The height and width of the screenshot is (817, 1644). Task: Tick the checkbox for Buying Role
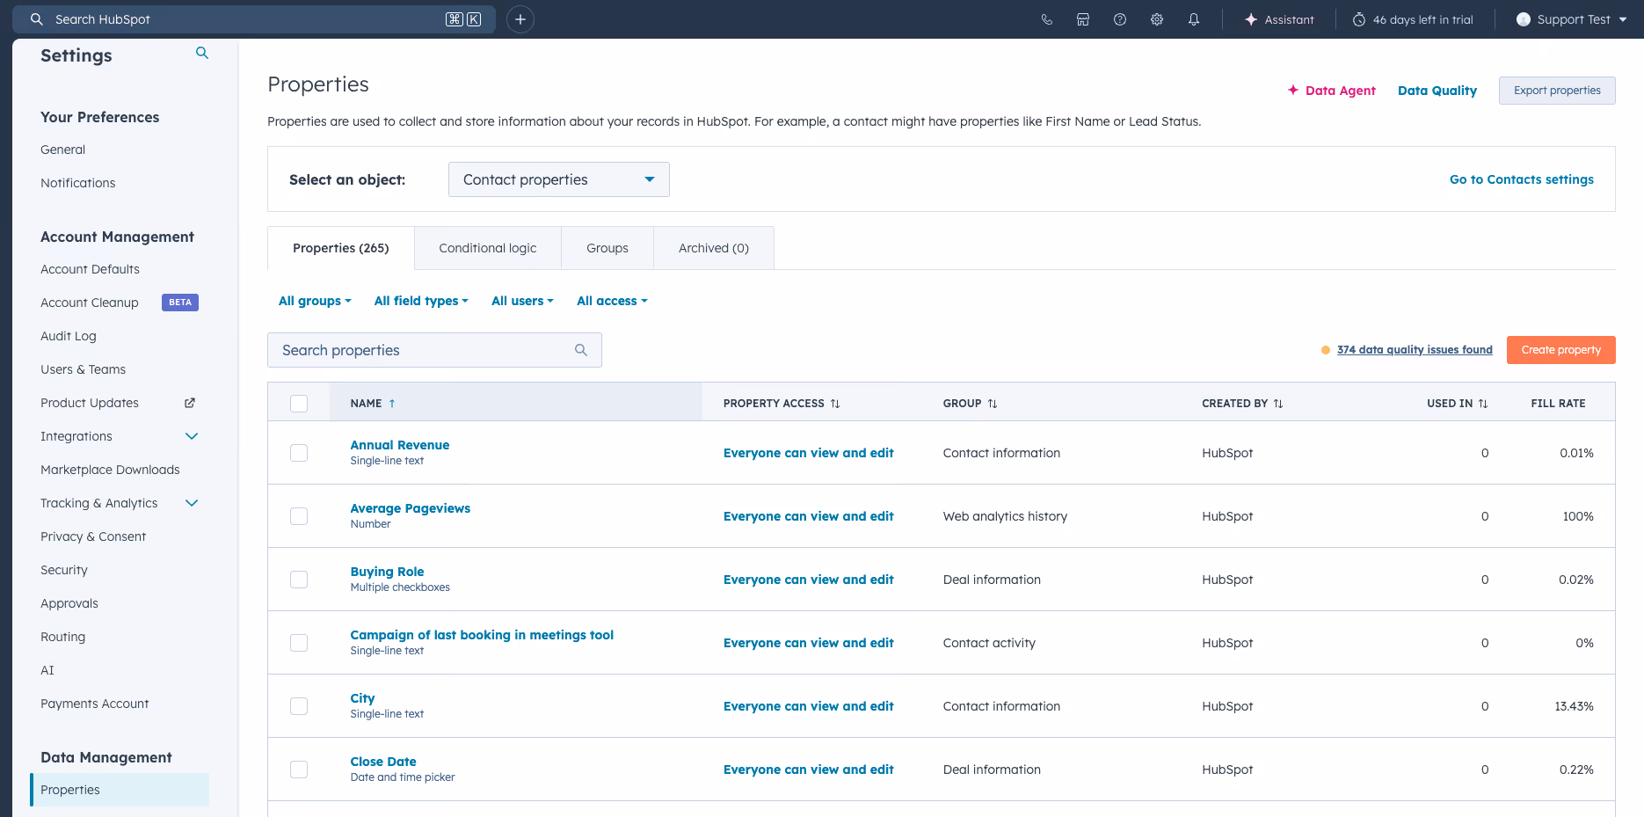click(299, 580)
